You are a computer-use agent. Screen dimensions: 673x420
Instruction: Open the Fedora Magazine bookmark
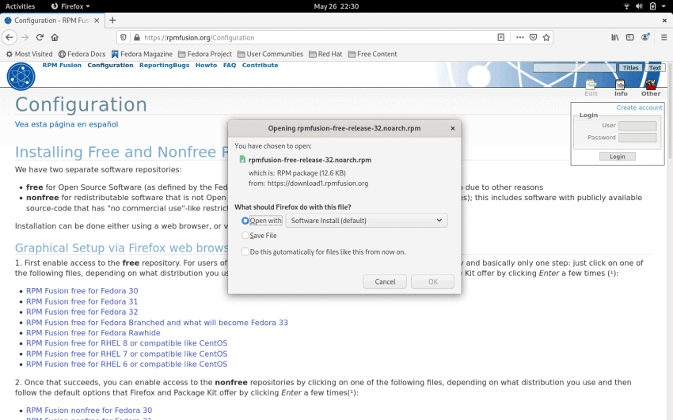point(144,54)
